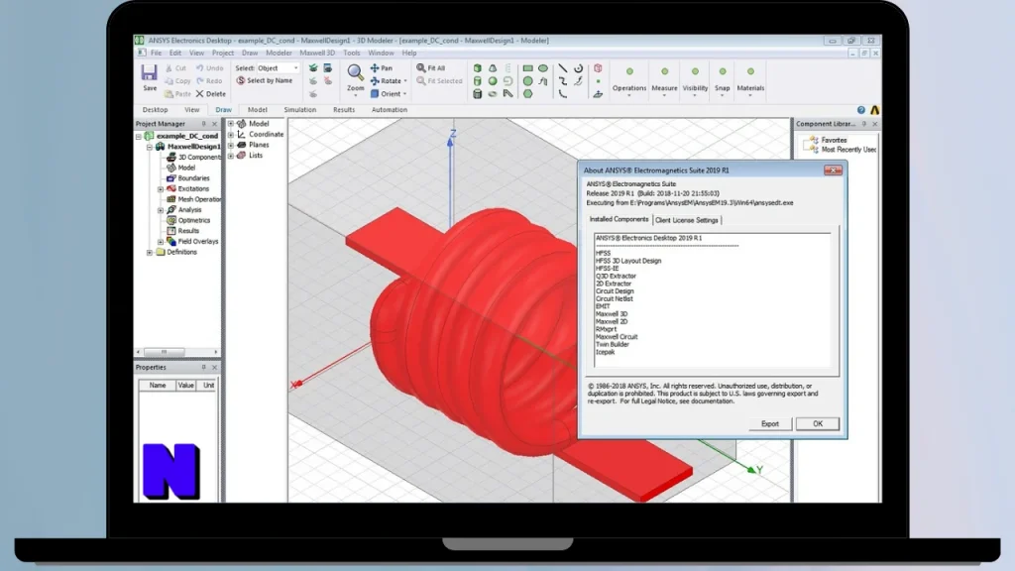Click the blue help question-mark icon
This screenshot has height=571, width=1015.
(x=861, y=110)
